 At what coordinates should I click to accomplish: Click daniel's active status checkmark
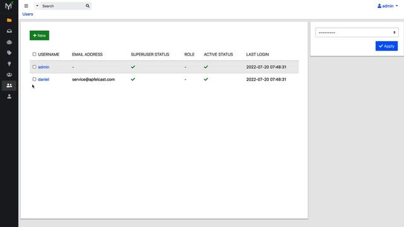(206, 79)
